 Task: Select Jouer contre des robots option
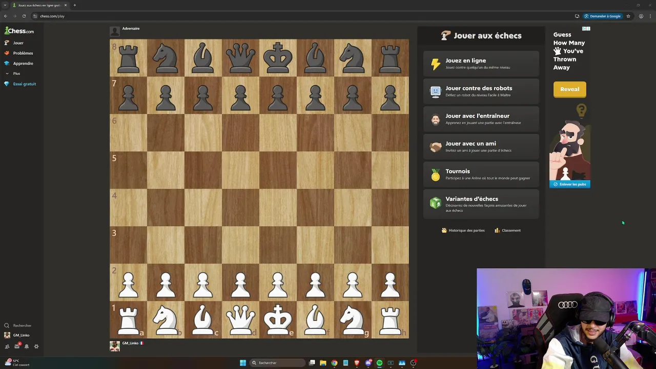pyautogui.click(x=481, y=91)
